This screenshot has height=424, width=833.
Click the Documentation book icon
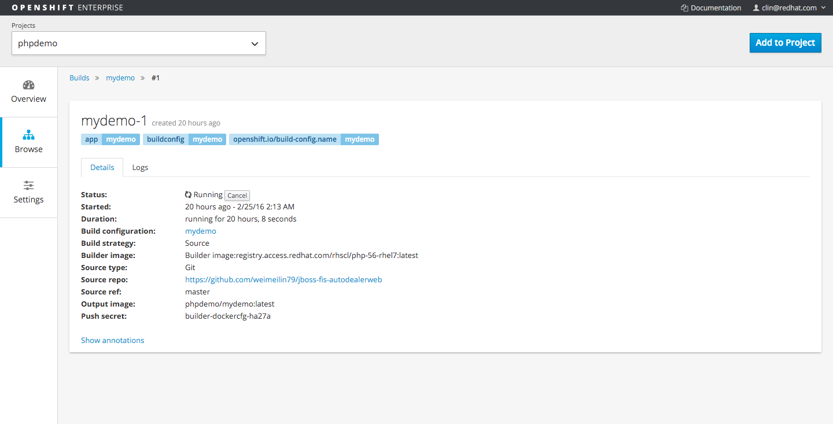(684, 8)
